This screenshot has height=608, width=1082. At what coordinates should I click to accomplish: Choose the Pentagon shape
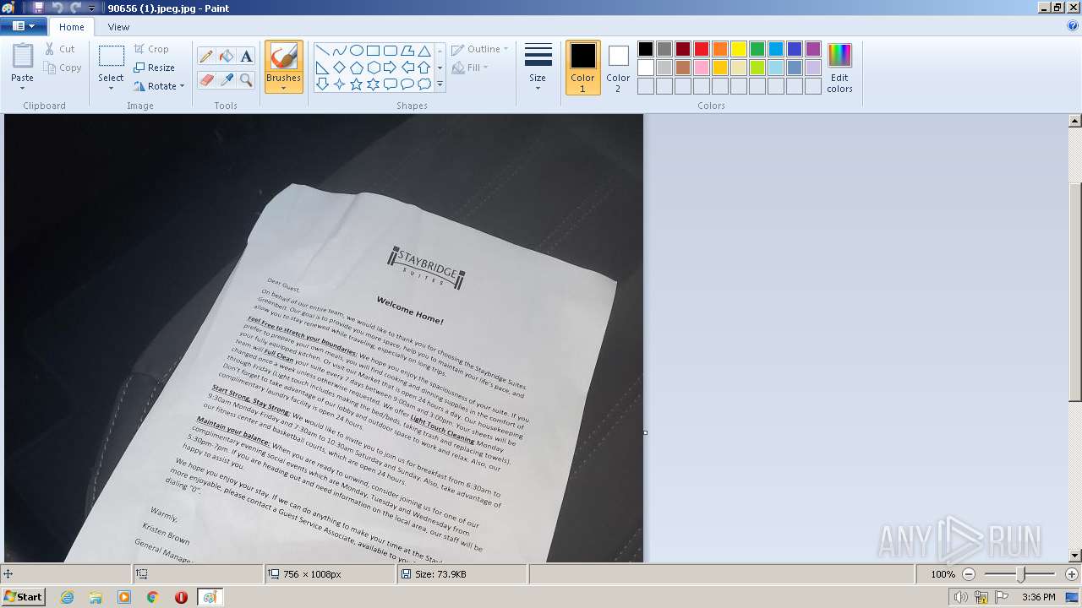(356, 68)
